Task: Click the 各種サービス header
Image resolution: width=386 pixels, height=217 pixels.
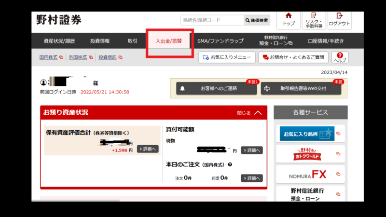Action: 310,112
